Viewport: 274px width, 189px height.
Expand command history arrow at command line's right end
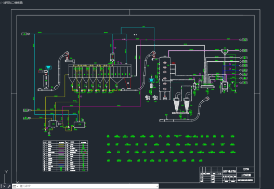[157, 186]
